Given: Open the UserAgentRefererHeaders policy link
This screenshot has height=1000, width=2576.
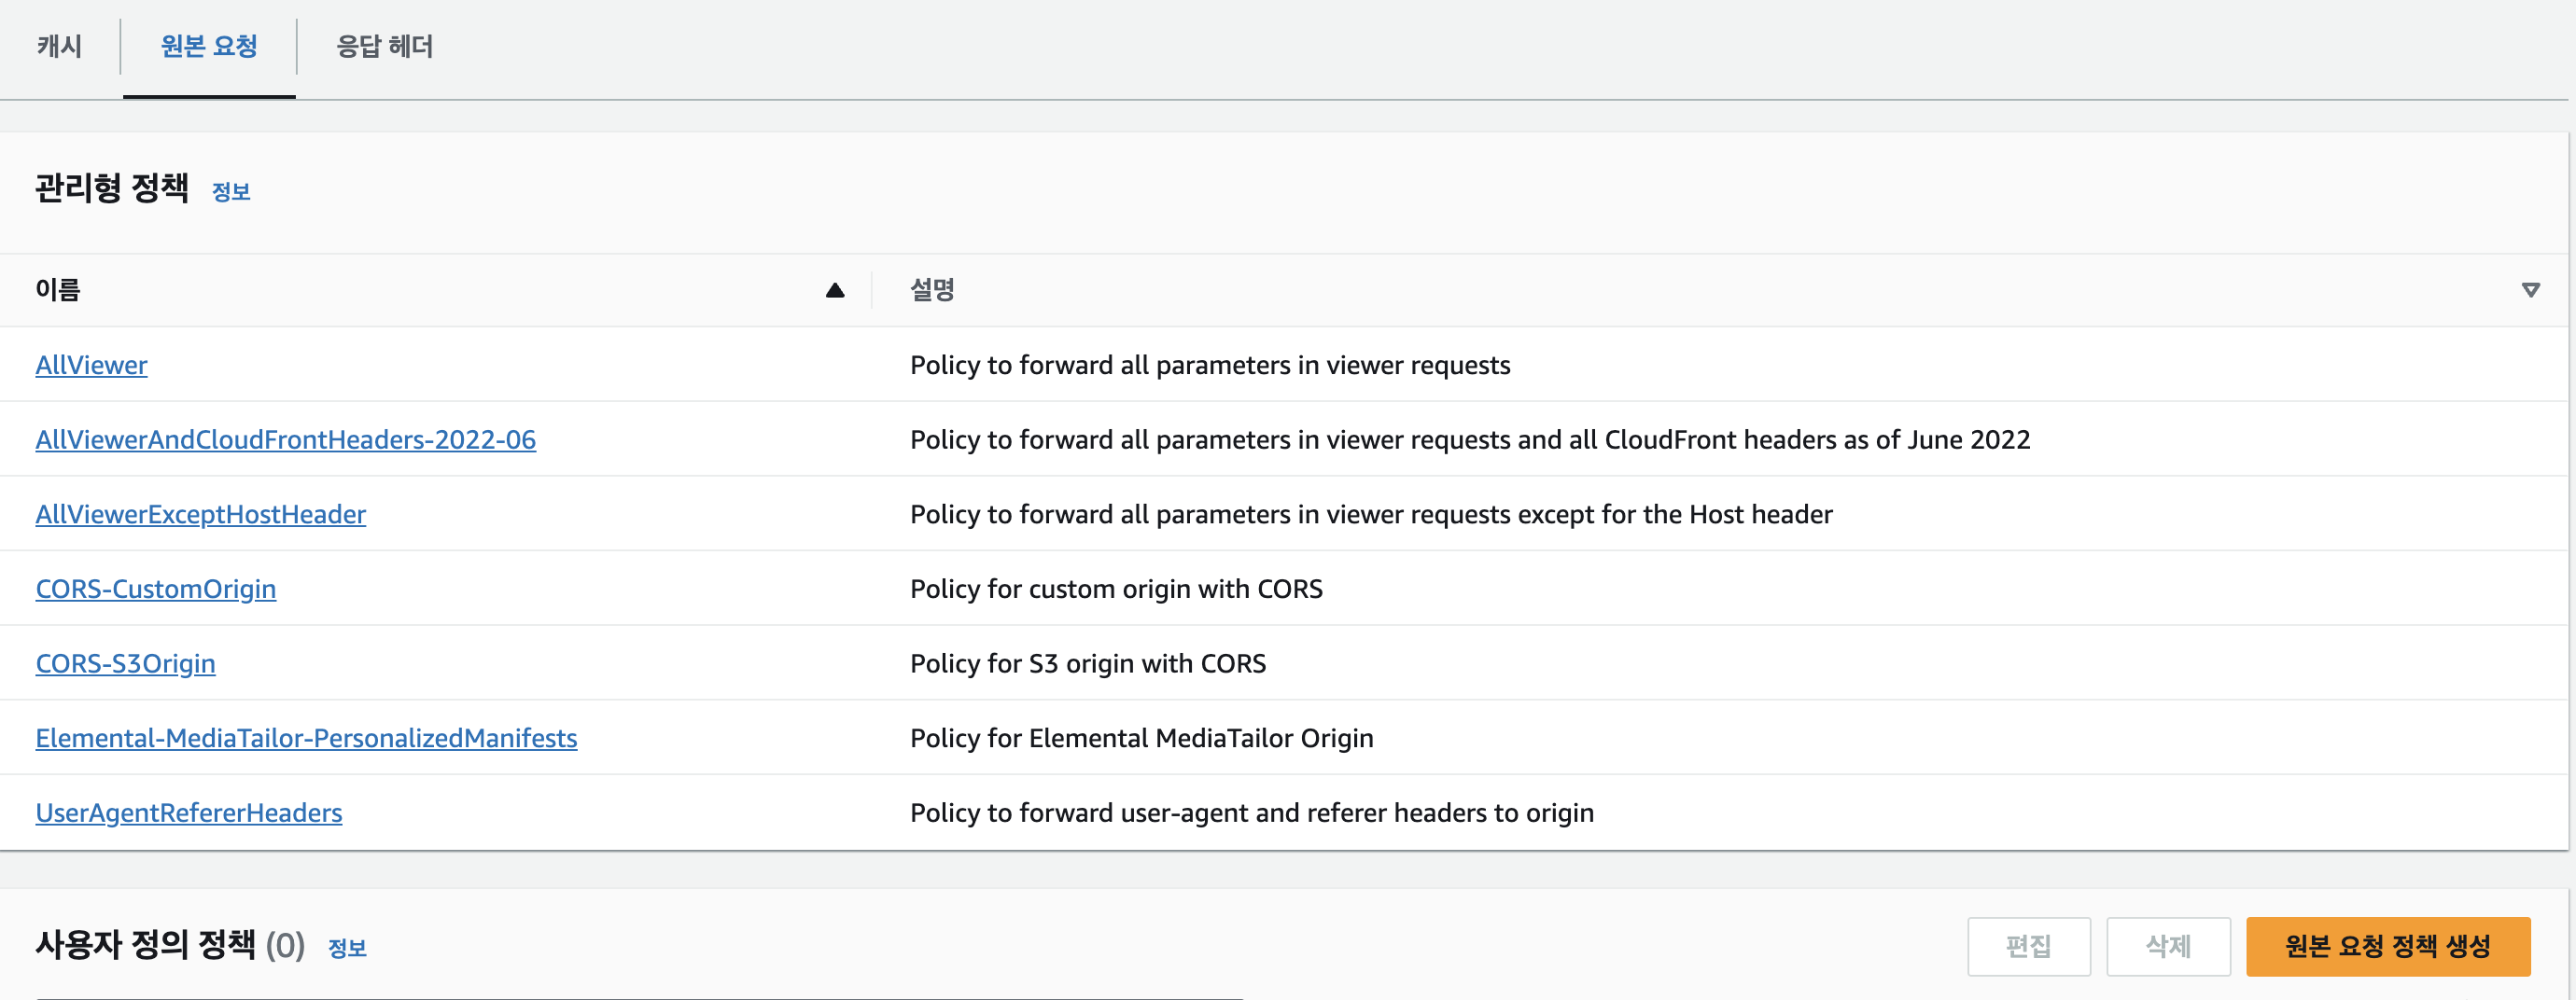Looking at the screenshot, I should click(x=188, y=813).
